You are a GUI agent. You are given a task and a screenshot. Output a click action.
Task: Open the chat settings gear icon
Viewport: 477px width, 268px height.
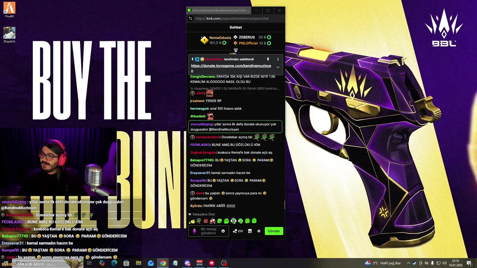pos(259,231)
